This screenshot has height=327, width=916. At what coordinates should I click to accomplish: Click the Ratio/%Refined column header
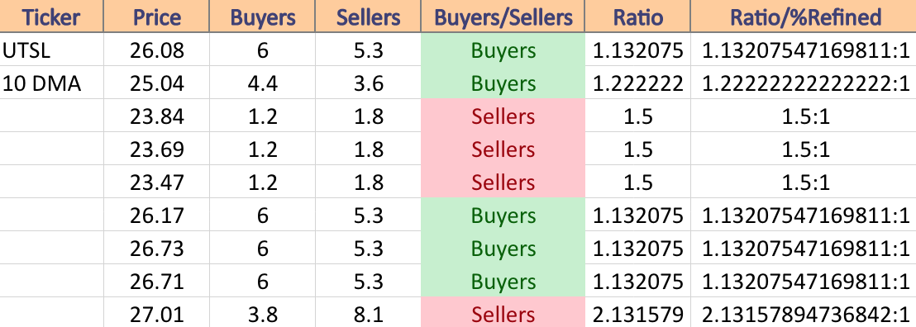coord(804,17)
